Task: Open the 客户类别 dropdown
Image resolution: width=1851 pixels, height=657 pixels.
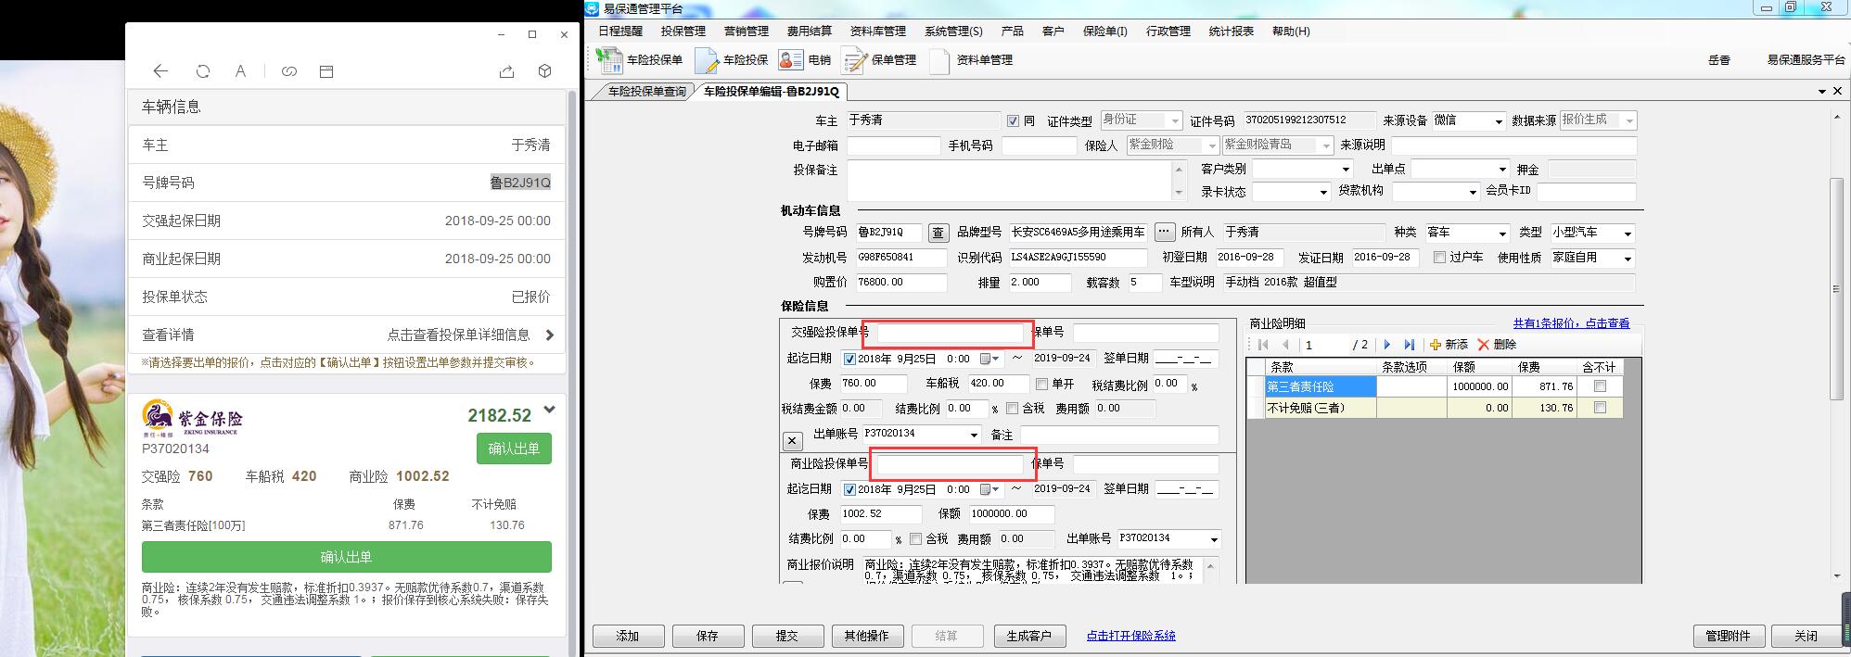Action: coord(1347,170)
